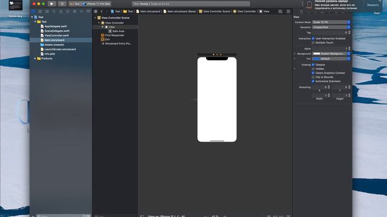Image resolution: width=387 pixels, height=217 pixels.
Task: Run the app with the Play button
Action: [51, 4]
